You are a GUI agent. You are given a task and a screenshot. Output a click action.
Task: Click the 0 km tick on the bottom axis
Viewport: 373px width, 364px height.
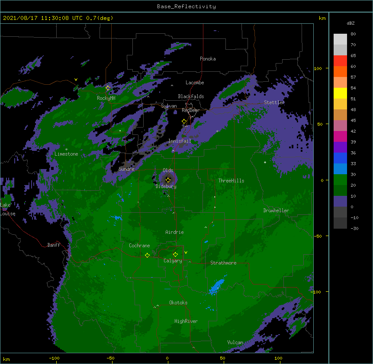pyautogui.click(x=167, y=358)
